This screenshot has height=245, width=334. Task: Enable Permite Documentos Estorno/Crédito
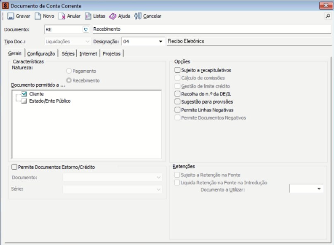pyautogui.click(x=15, y=167)
